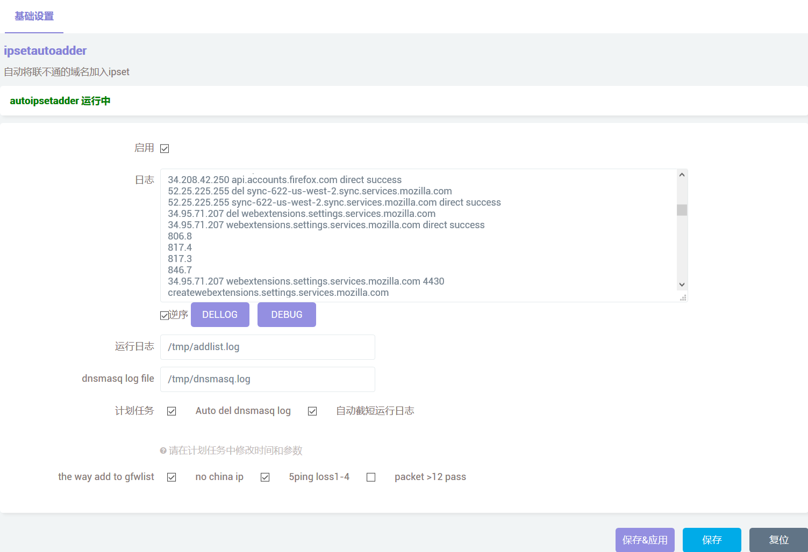Click the DEBUG button

tap(287, 315)
